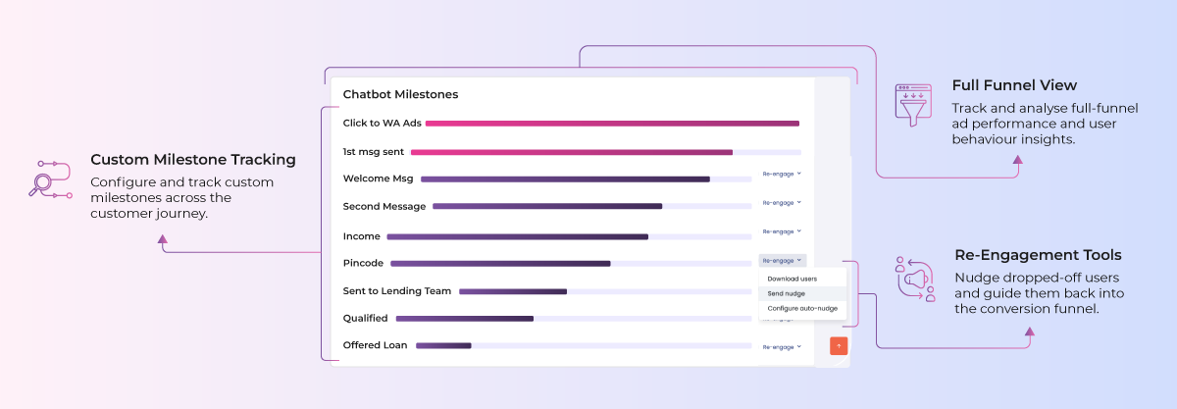1177x409 pixels.
Task: Select the Custom Milestone Tracking heading
Action: 193,159
